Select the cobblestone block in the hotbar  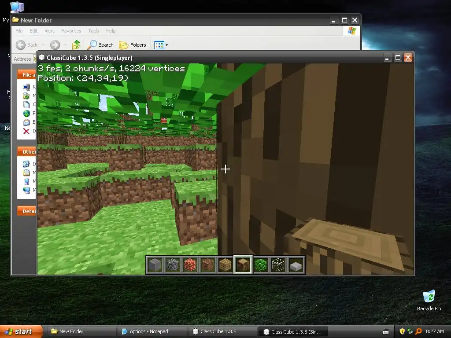click(x=173, y=265)
